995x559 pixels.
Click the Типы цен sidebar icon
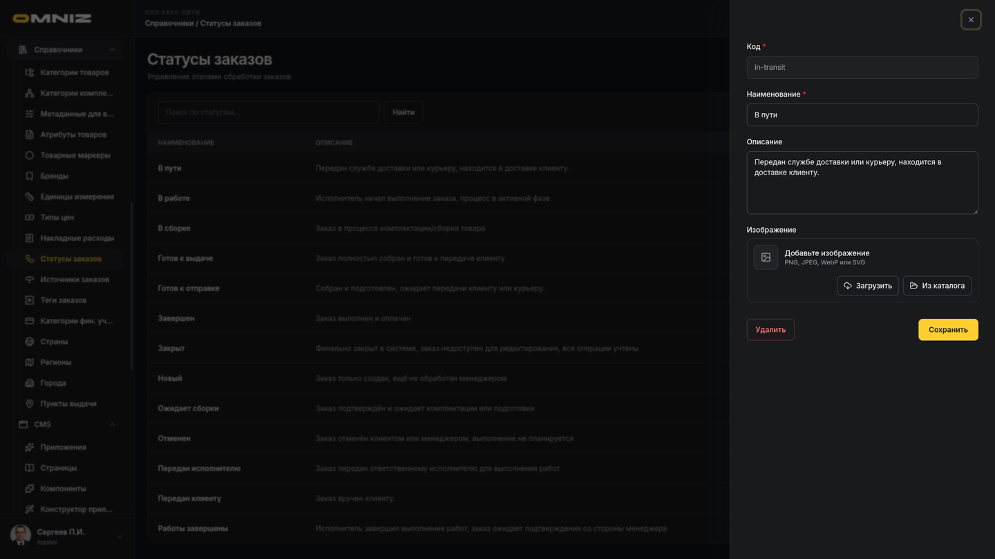tap(29, 217)
